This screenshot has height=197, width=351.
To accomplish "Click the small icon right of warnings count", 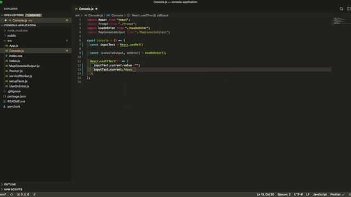I will (34, 195).
